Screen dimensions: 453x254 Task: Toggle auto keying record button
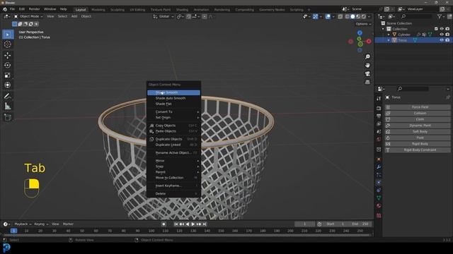[164, 224]
